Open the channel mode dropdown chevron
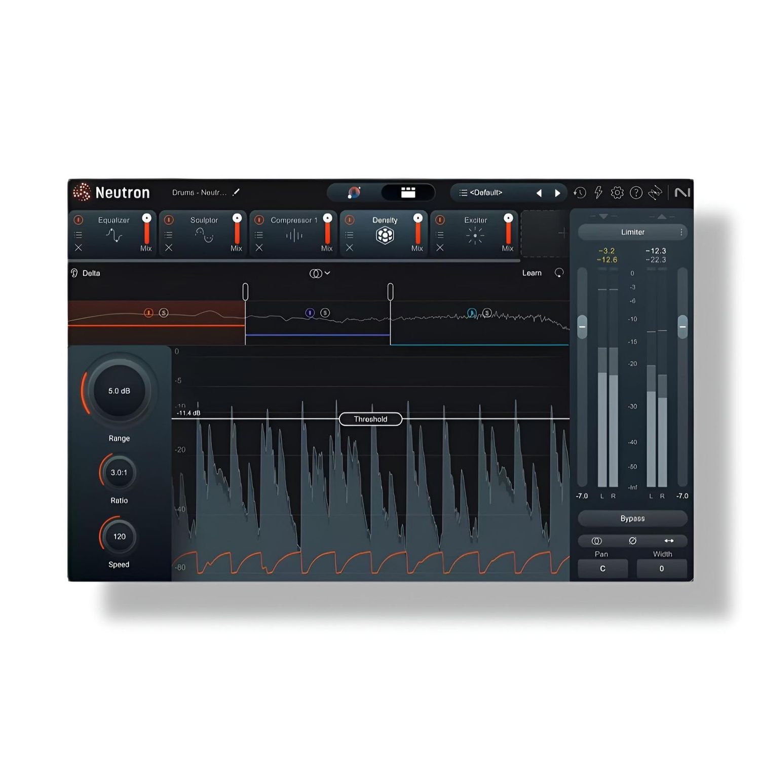Screen dimensions: 760x760 pyautogui.click(x=327, y=273)
